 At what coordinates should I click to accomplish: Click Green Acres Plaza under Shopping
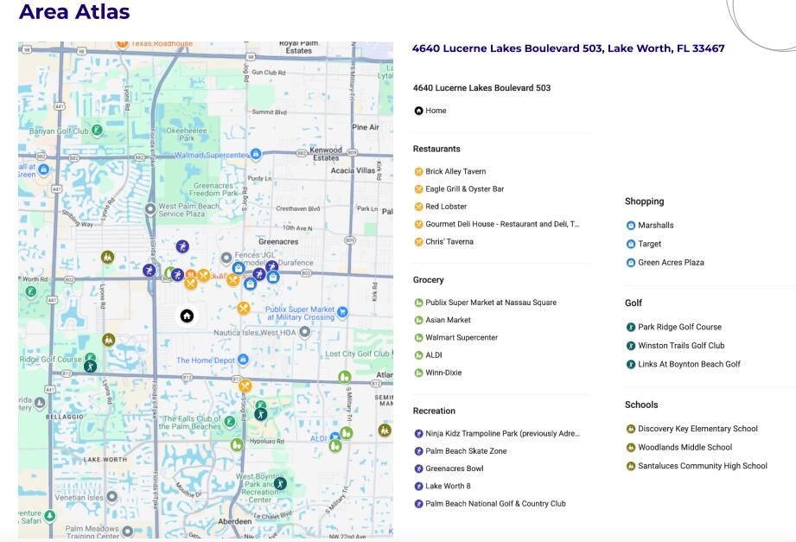(x=671, y=263)
